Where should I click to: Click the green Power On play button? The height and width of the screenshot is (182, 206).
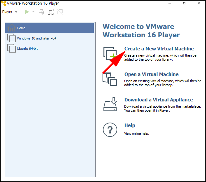tap(27, 12)
